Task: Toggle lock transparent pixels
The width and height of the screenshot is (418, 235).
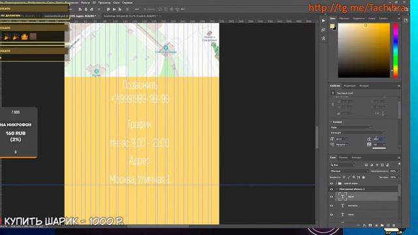Action: pos(344,177)
